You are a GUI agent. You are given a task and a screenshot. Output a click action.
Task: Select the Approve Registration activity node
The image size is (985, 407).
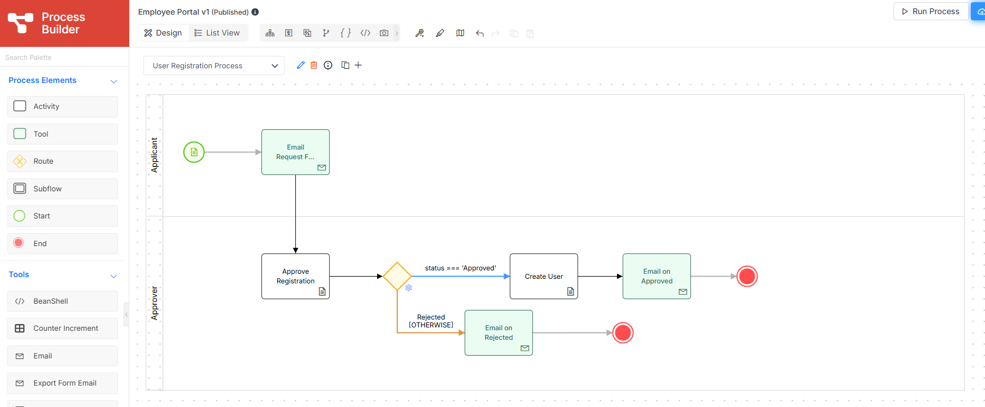tap(295, 276)
